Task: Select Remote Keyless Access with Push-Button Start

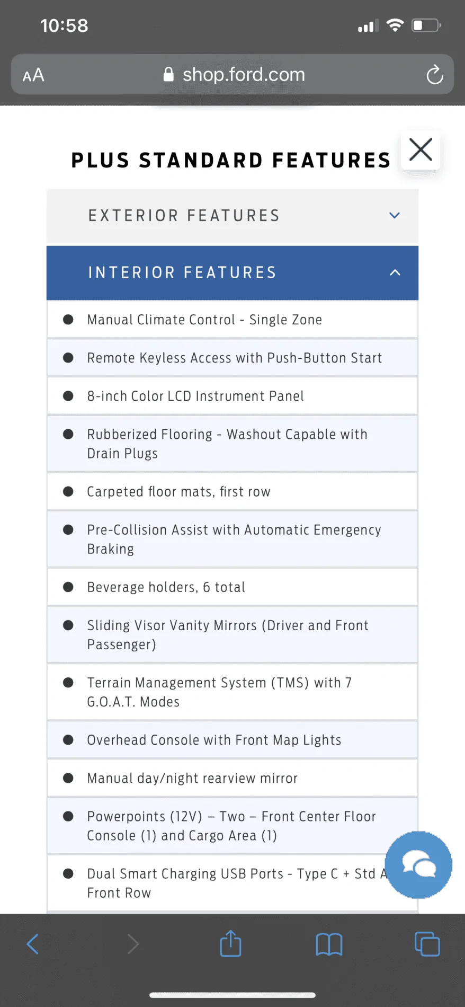Action: [232, 358]
